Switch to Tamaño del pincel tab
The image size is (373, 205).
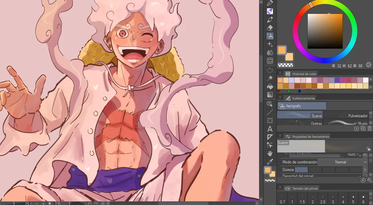point(301,188)
